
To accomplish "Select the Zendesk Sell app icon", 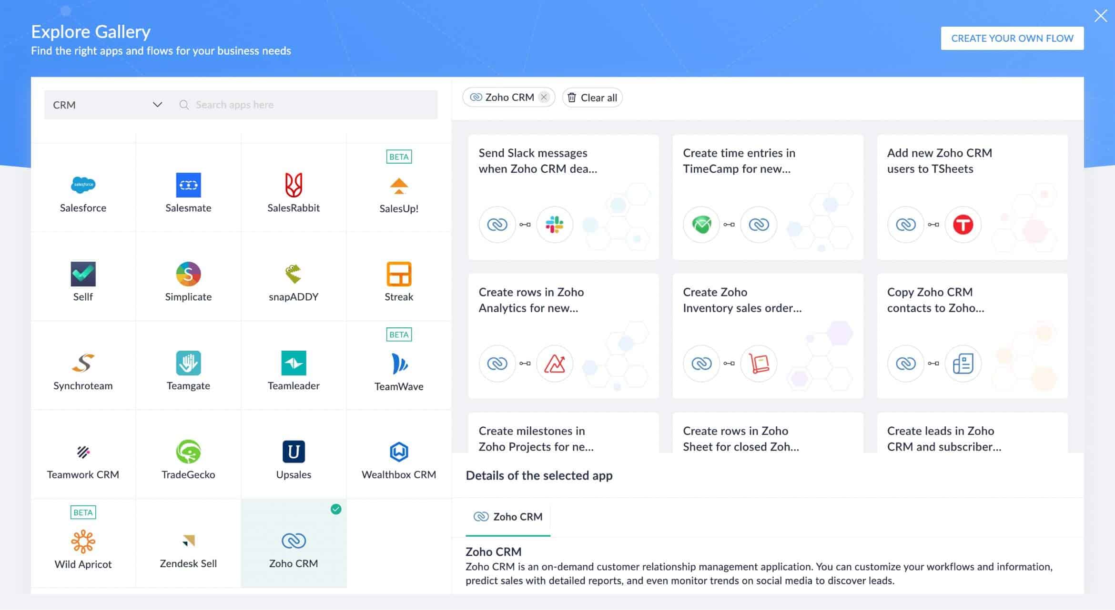I will point(188,541).
